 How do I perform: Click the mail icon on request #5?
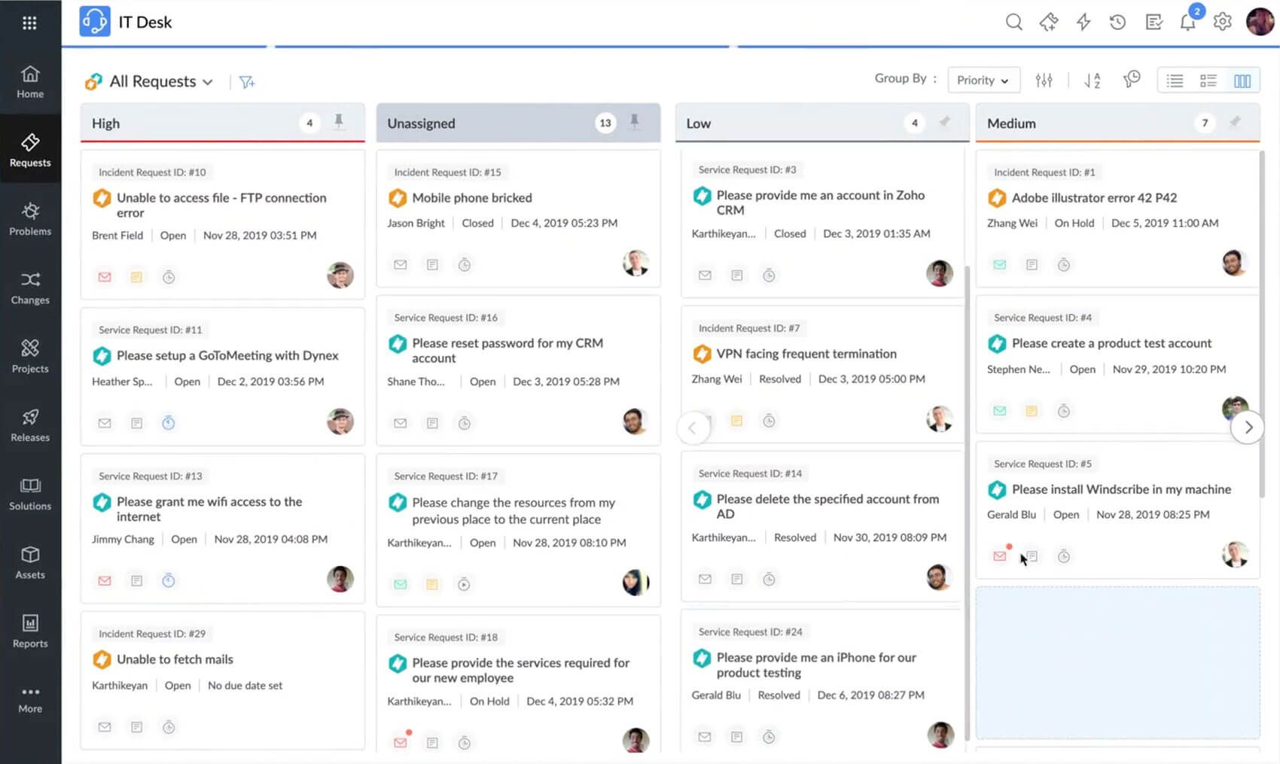[999, 556]
